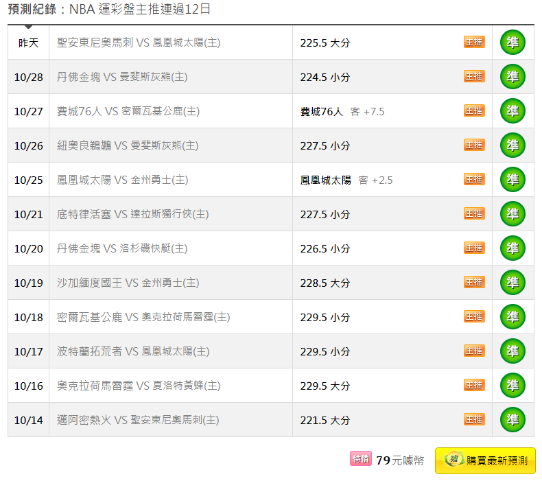Screen dimensions: 542x481
Task: Click the 79元噱幣 price text
Action: point(400,460)
